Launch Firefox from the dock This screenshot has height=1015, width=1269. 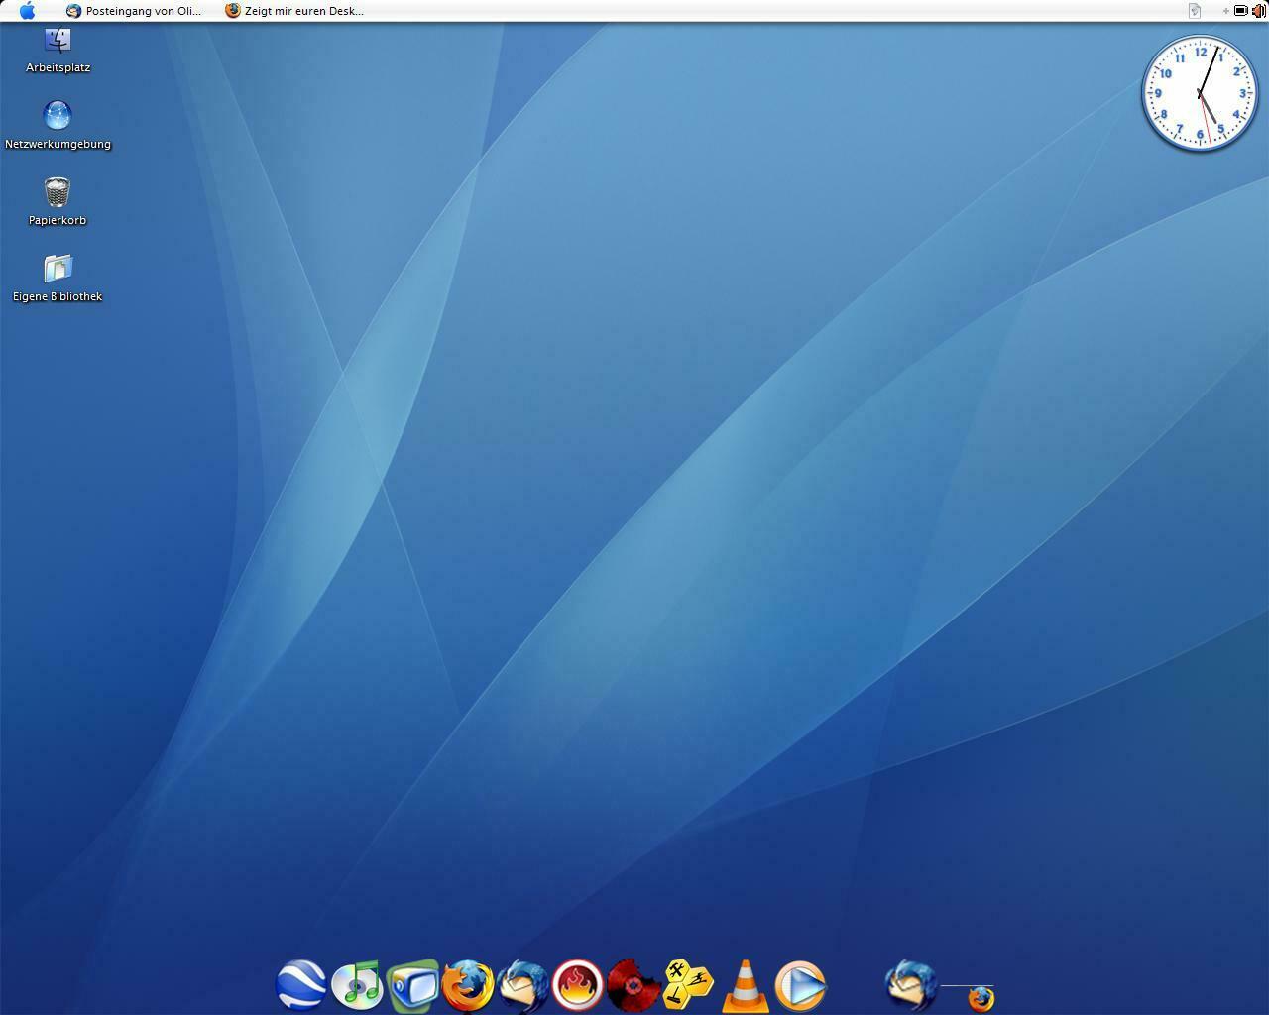point(468,985)
